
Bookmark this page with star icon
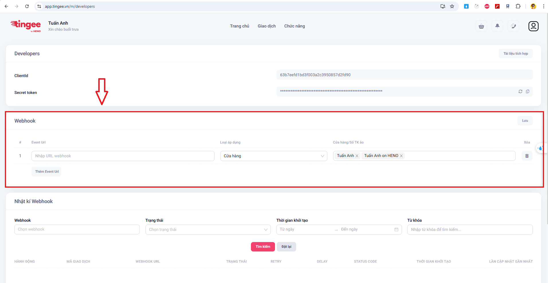coord(452,6)
